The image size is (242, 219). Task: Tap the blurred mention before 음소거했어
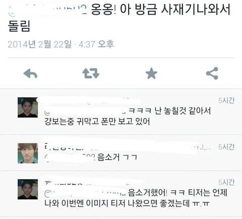(85, 193)
